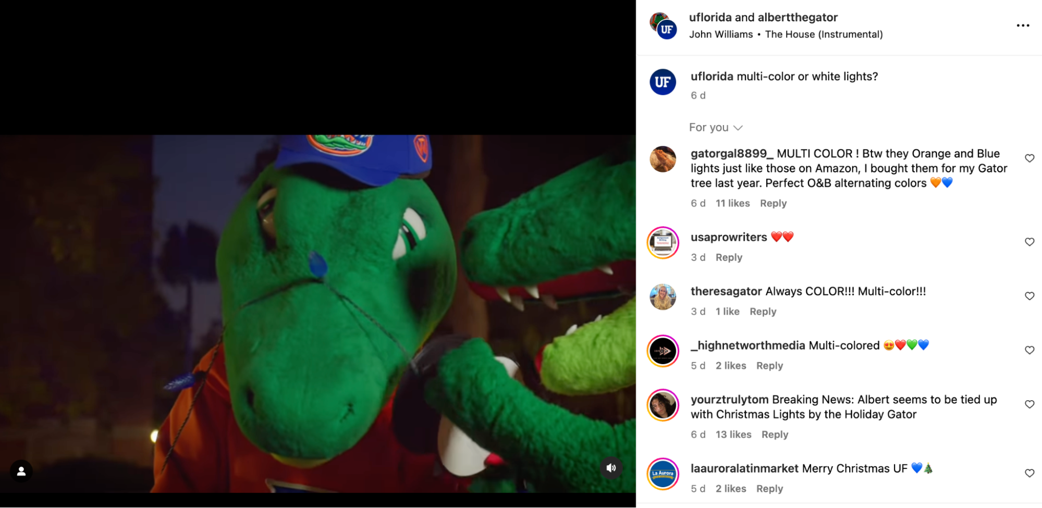This screenshot has width=1042, height=508.
Task: View 2 likes on laauroralatinmarket comment
Action: 730,489
